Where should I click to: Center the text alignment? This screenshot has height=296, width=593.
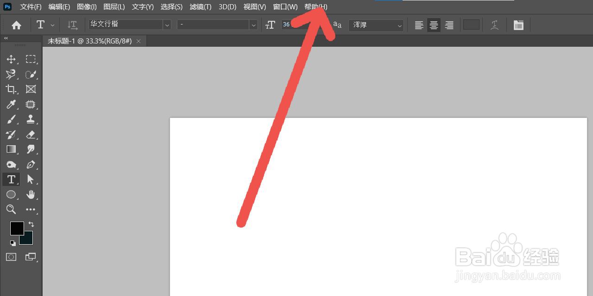coord(434,25)
